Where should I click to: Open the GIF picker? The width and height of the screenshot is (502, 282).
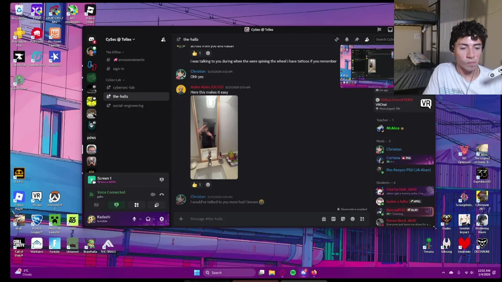pos(333,219)
